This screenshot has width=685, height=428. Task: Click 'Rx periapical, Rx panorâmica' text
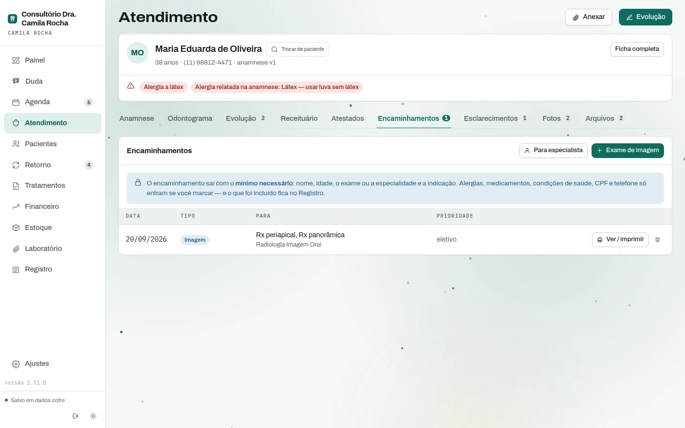300,235
